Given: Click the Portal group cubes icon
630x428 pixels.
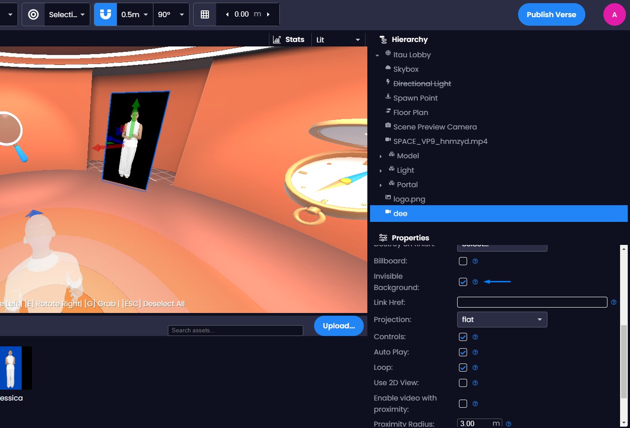Looking at the screenshot, I should [x=392, y=184].
